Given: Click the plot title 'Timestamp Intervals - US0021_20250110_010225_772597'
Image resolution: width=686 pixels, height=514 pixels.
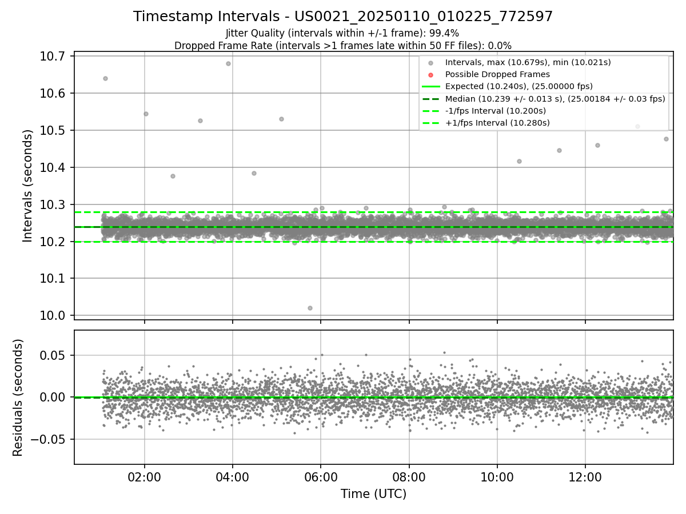Looking at the screenshot, I should click(343, 17).
